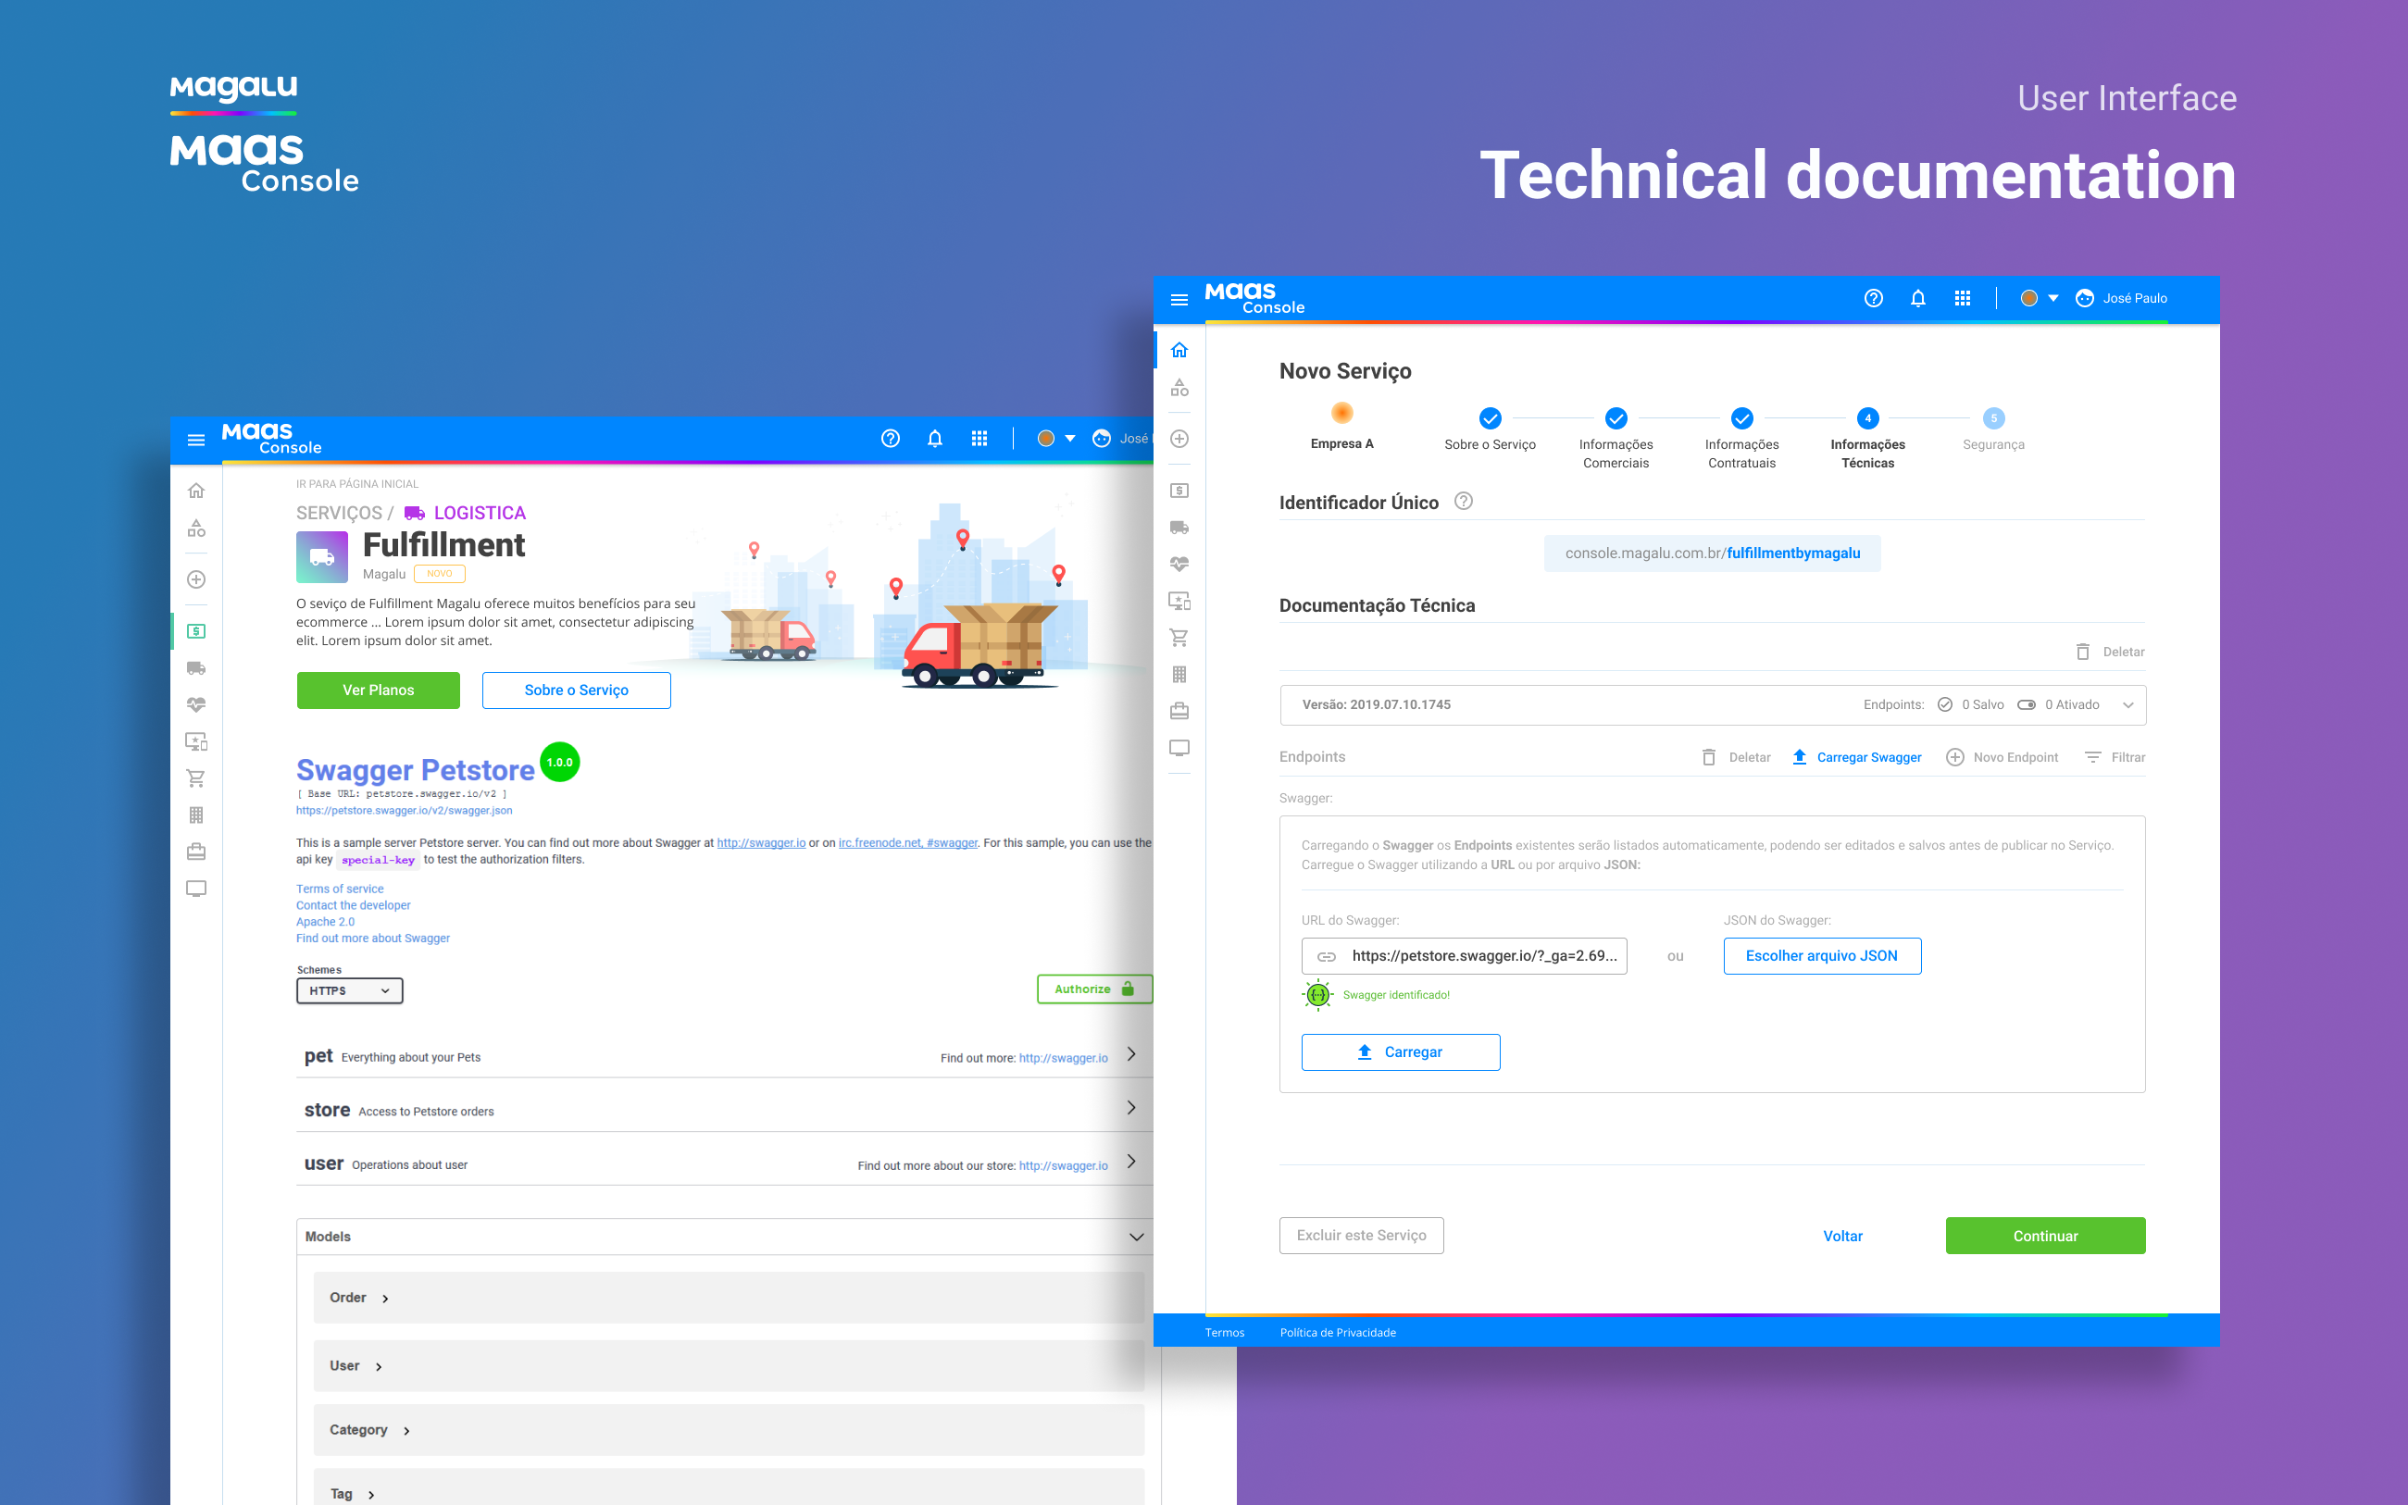This screenshot has width=2408, height=1505.
Task: Click the 0 Salvo check indicator
Action: [x=1944, y=704]
